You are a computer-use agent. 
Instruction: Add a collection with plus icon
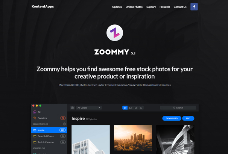[x=64, y=124]
